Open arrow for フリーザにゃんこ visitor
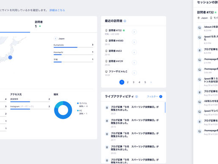The image size is (218, 164). tap(134, 73)
